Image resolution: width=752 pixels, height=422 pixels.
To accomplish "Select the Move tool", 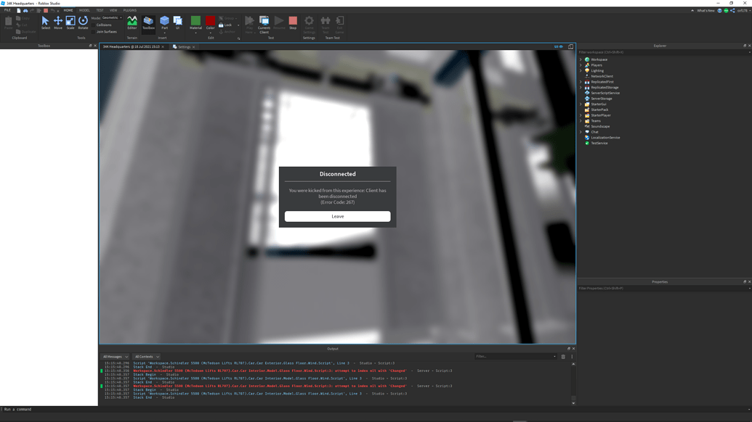I will point(58,24).
